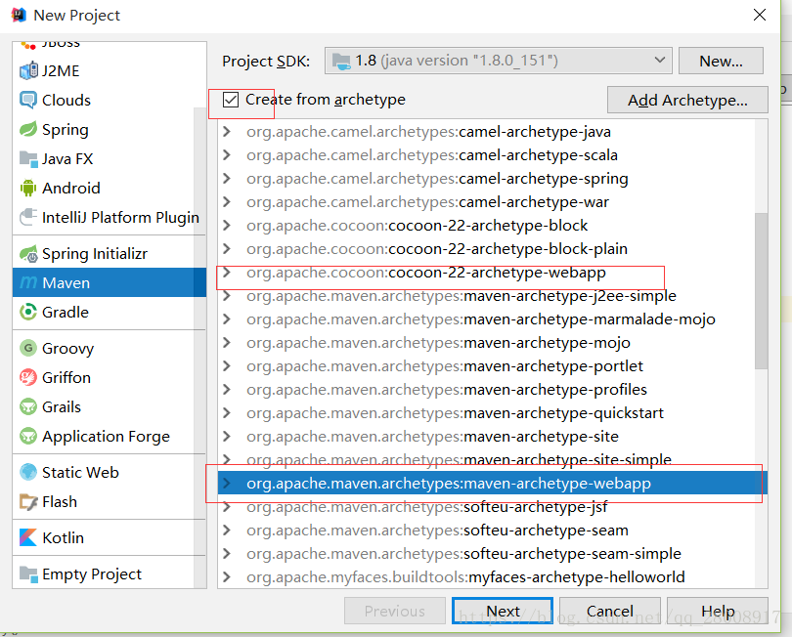Select Spring Initializr project type
Image resolution: width=792 pixels, height=637 pixels.
click(x=110, y=253)
